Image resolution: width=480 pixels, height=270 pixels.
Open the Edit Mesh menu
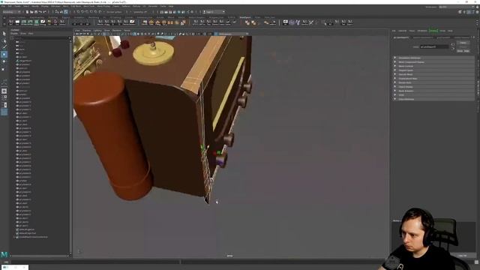point(76,6)
